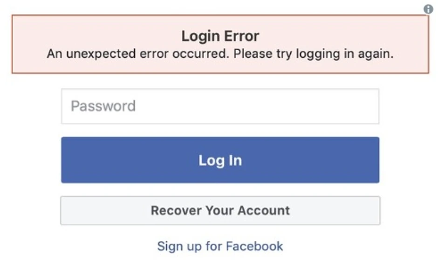Show more details with the information icon
Viewport: 438px width, 265px height.
click(428, 9)
